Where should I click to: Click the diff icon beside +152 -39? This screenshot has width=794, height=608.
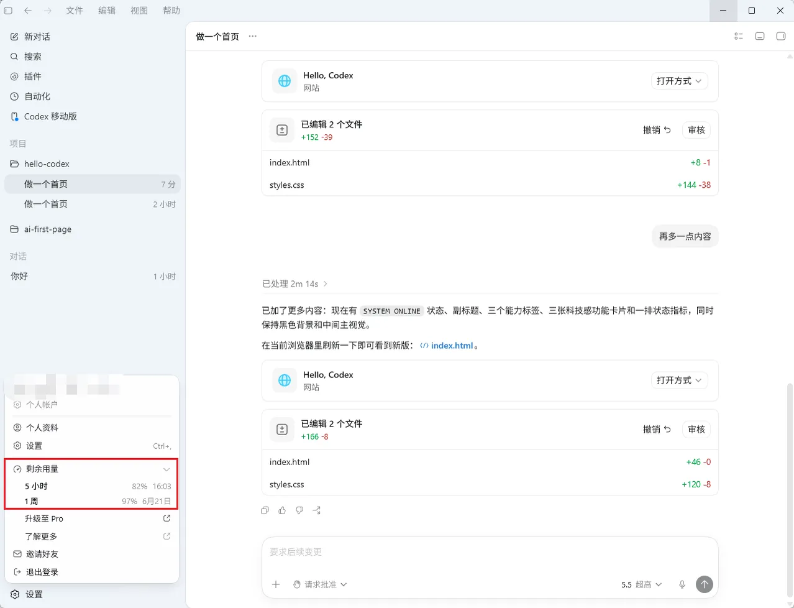pyautogui.click(x=282, y=130)
